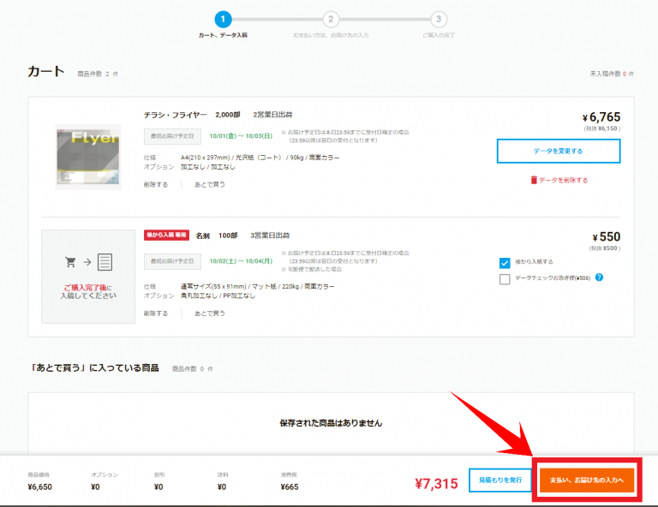Click the flyer's 最短お届け予定日 label box
The image size is (658, 507).
[173, 136]
